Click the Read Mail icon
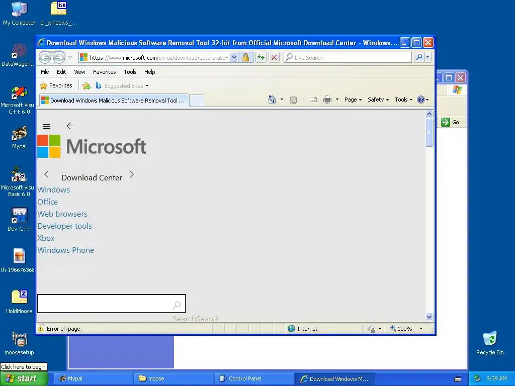515x386 pixels. pyautogui.click(x=313, y=100)
